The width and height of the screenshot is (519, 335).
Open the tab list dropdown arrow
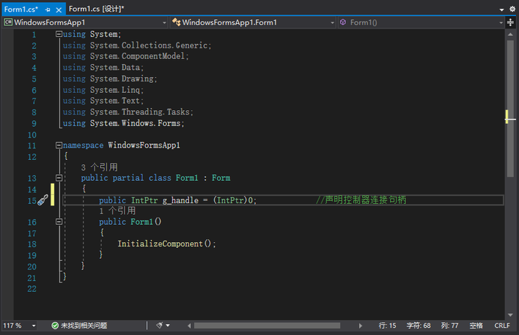click(x=502, y=9)
